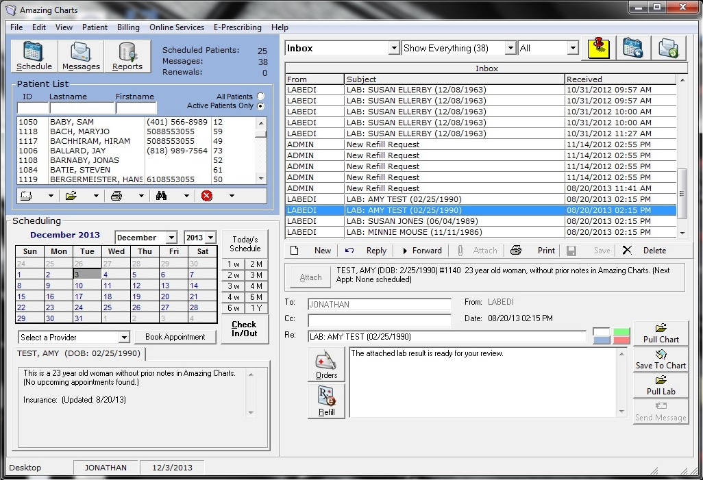Image resolution: width=703 pixels, height=480 pixels.
Task: Click the binoculars search icon in Patient List
Action: (162, 196)
